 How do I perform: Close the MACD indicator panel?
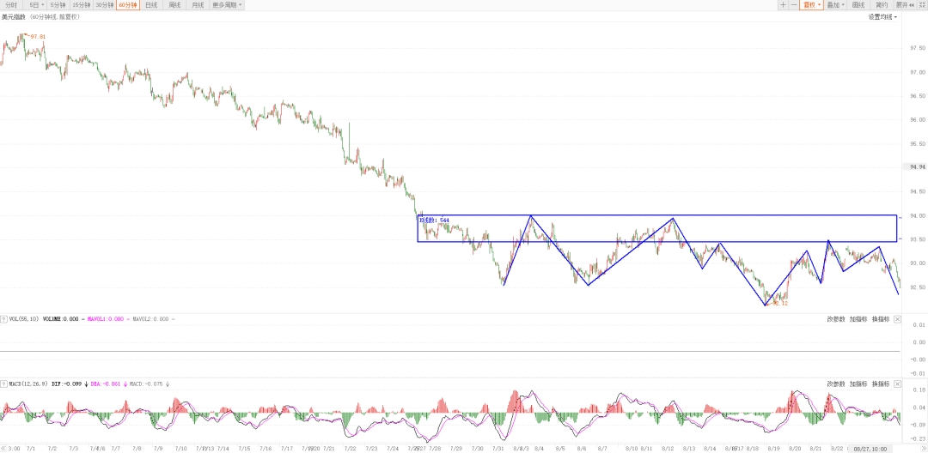click(x=897, y=384)
